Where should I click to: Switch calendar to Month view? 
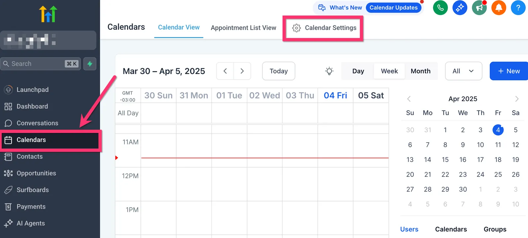[x=420, y=71]
